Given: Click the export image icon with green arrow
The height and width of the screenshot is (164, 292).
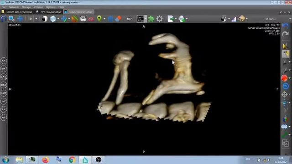Looking at the screenshot, I should click(171, 19).
